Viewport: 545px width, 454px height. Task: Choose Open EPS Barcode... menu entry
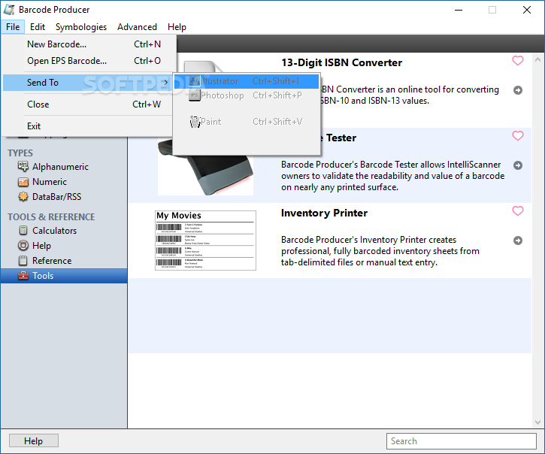87,61
